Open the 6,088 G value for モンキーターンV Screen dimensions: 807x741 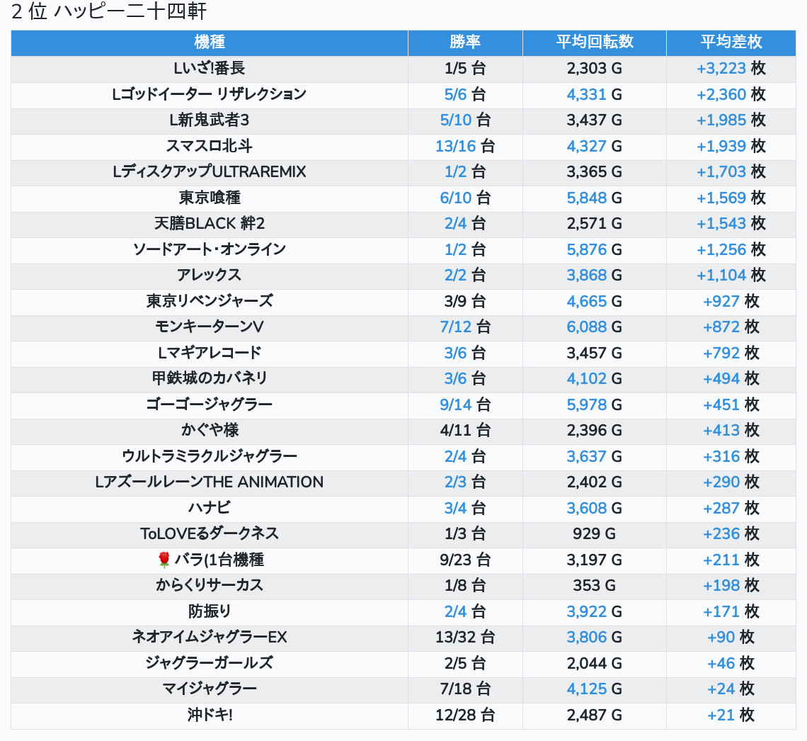click(587, 327)
